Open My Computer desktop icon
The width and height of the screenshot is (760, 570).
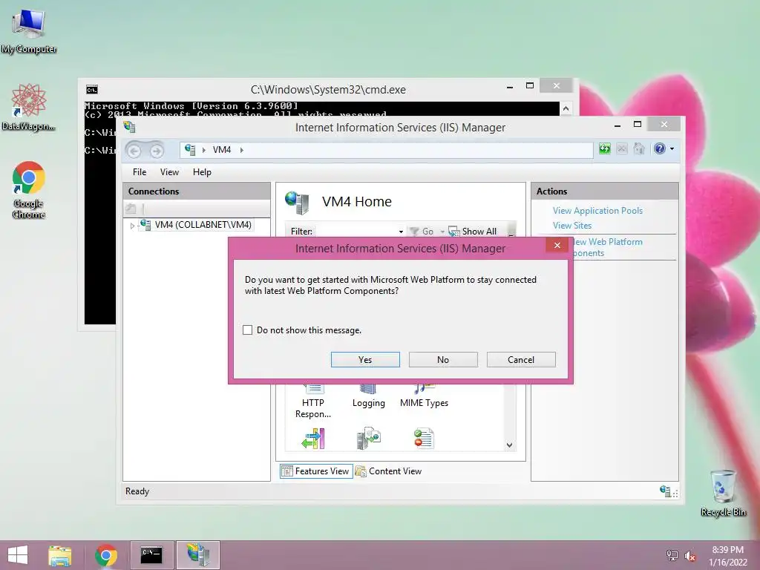click(29, 31)
